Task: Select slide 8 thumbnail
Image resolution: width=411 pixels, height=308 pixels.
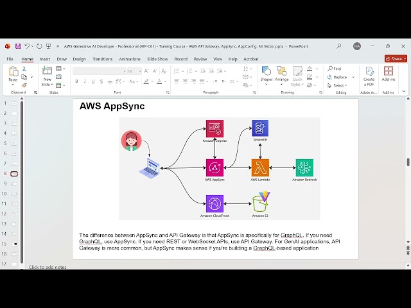Action: pyautogui.click(x=14, y=174)
